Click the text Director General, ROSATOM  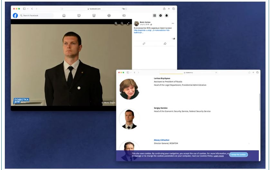point(166,143)
